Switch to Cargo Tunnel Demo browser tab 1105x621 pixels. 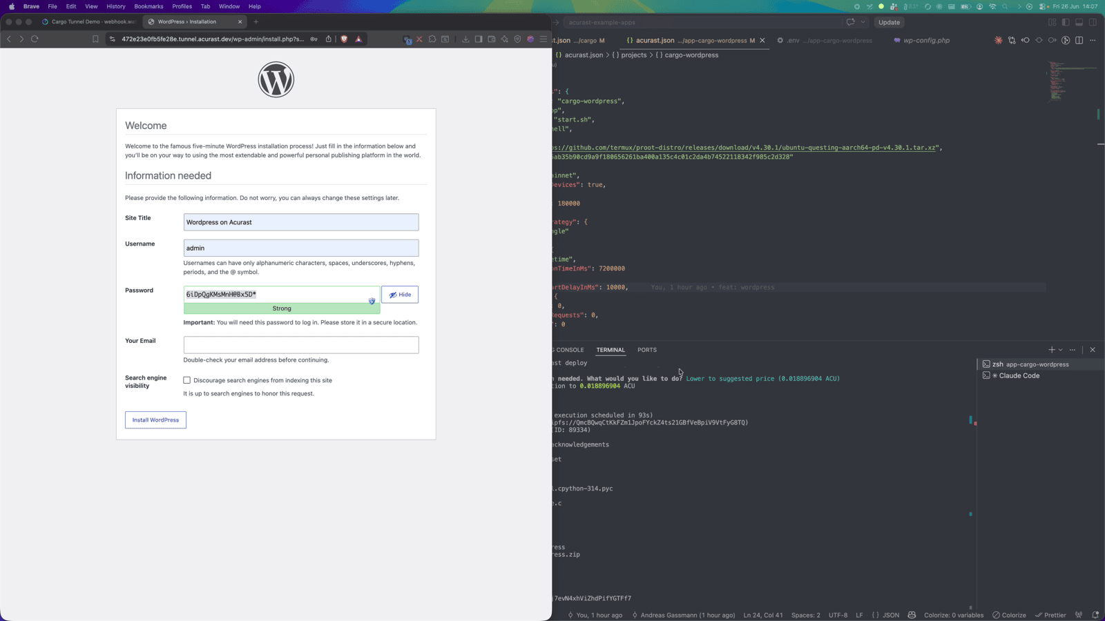point(88,21)
